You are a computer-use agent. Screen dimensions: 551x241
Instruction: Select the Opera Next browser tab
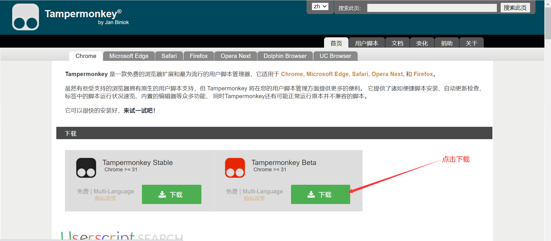[x=236, y=56]
